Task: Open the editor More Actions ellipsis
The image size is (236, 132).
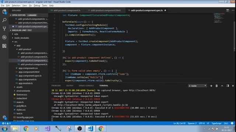Action: 233,10
